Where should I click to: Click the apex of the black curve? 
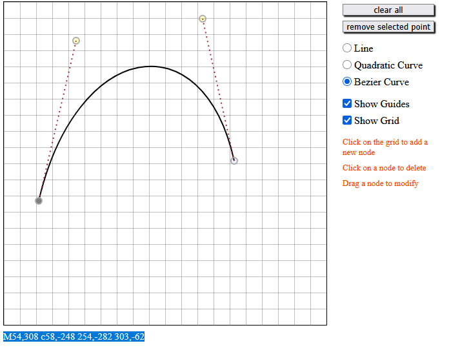point(151,66)
